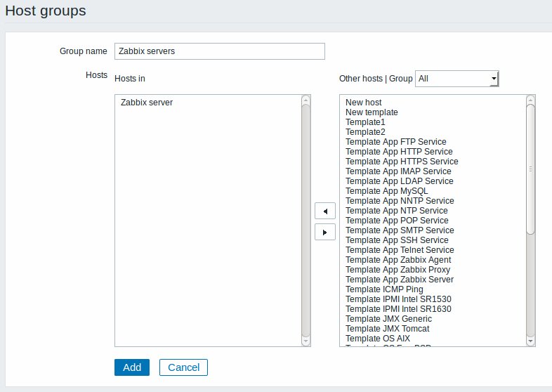Select Template JMX Generic
The image size is (552, 392).
coord(388,319)
